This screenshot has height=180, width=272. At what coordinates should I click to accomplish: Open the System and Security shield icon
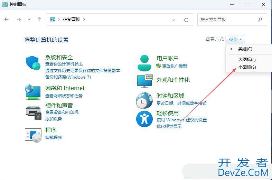tap(33, 63)
